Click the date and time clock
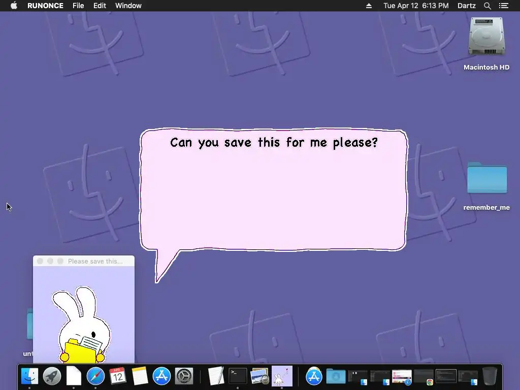 tap(416, 6)
